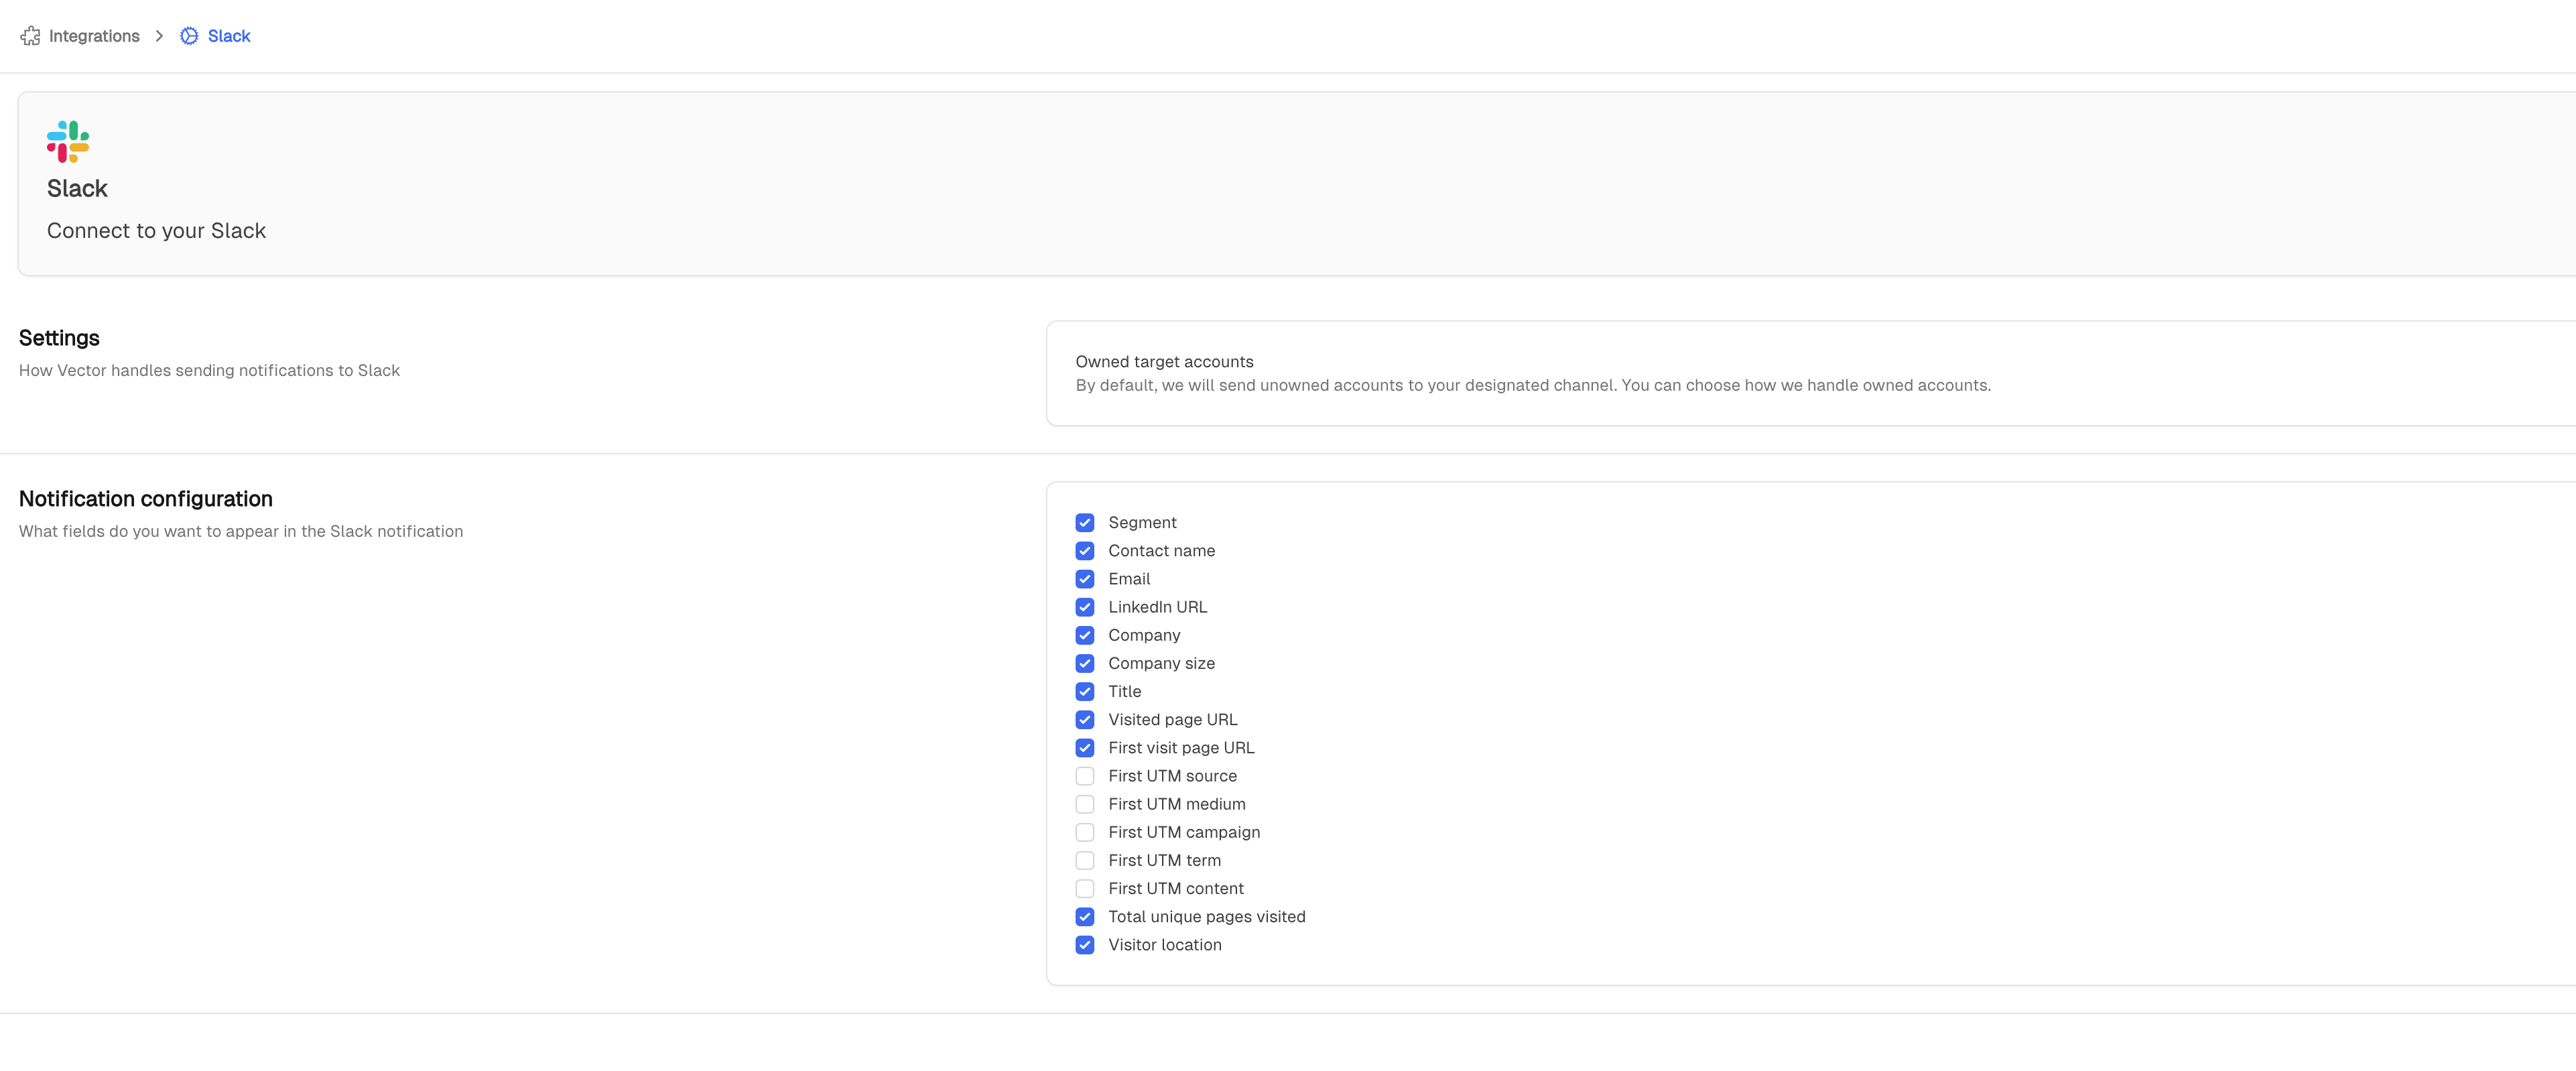Click the Integrations puzzle icon
Screen dimensions: 2576x1071
click(30, 36)
